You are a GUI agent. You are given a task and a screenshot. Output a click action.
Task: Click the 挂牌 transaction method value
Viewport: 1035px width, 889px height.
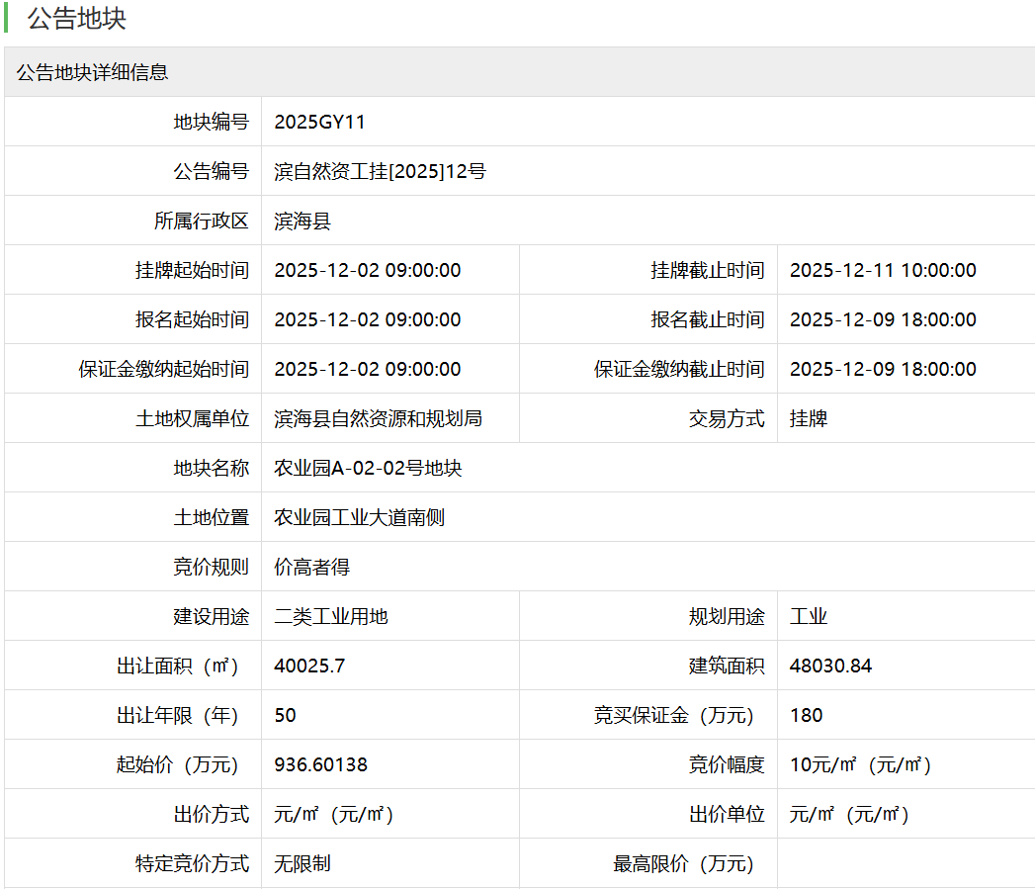(808, 418)
